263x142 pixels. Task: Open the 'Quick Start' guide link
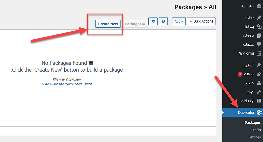pyautogui.click(x=67, y=84)
